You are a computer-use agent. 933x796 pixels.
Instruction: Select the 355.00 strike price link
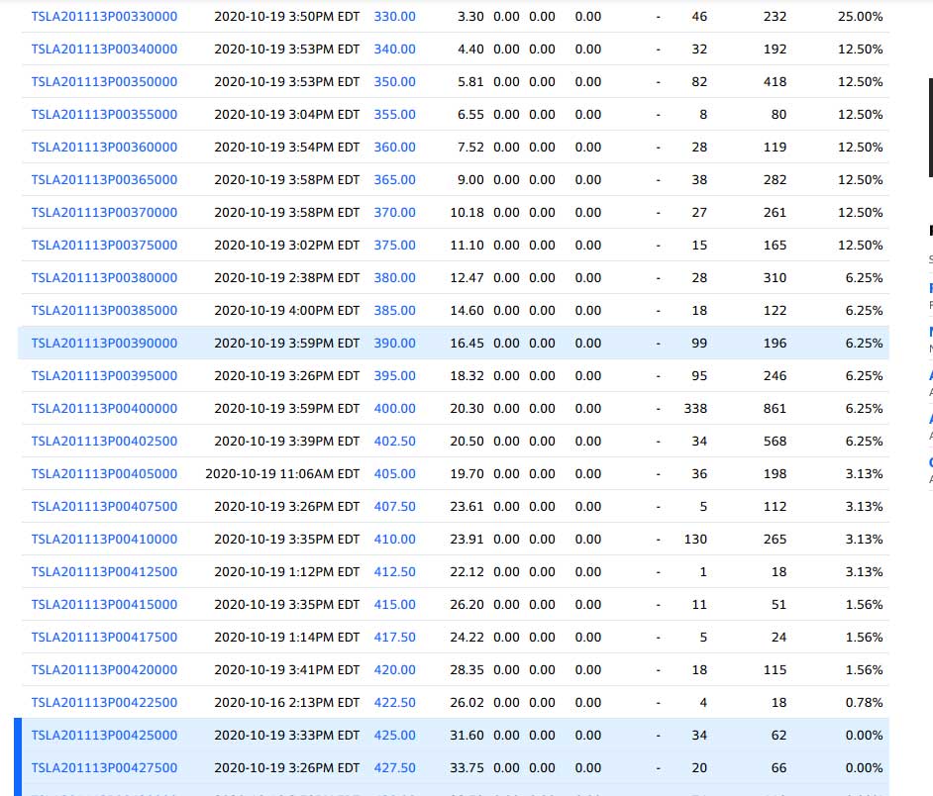pos(394,115)
